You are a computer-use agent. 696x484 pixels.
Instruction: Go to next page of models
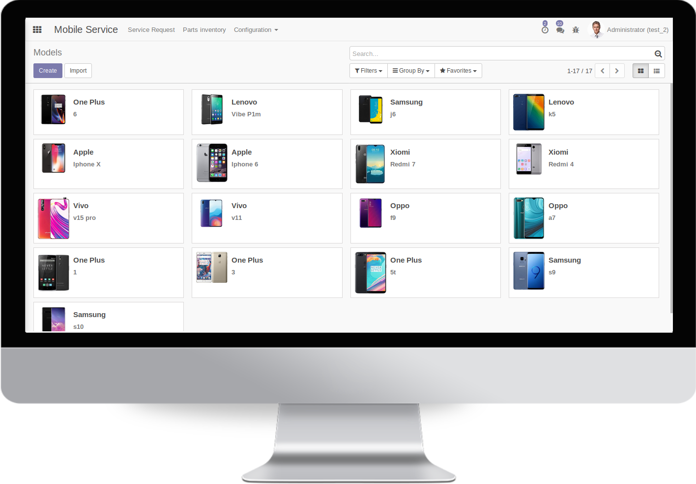(617, 71)
